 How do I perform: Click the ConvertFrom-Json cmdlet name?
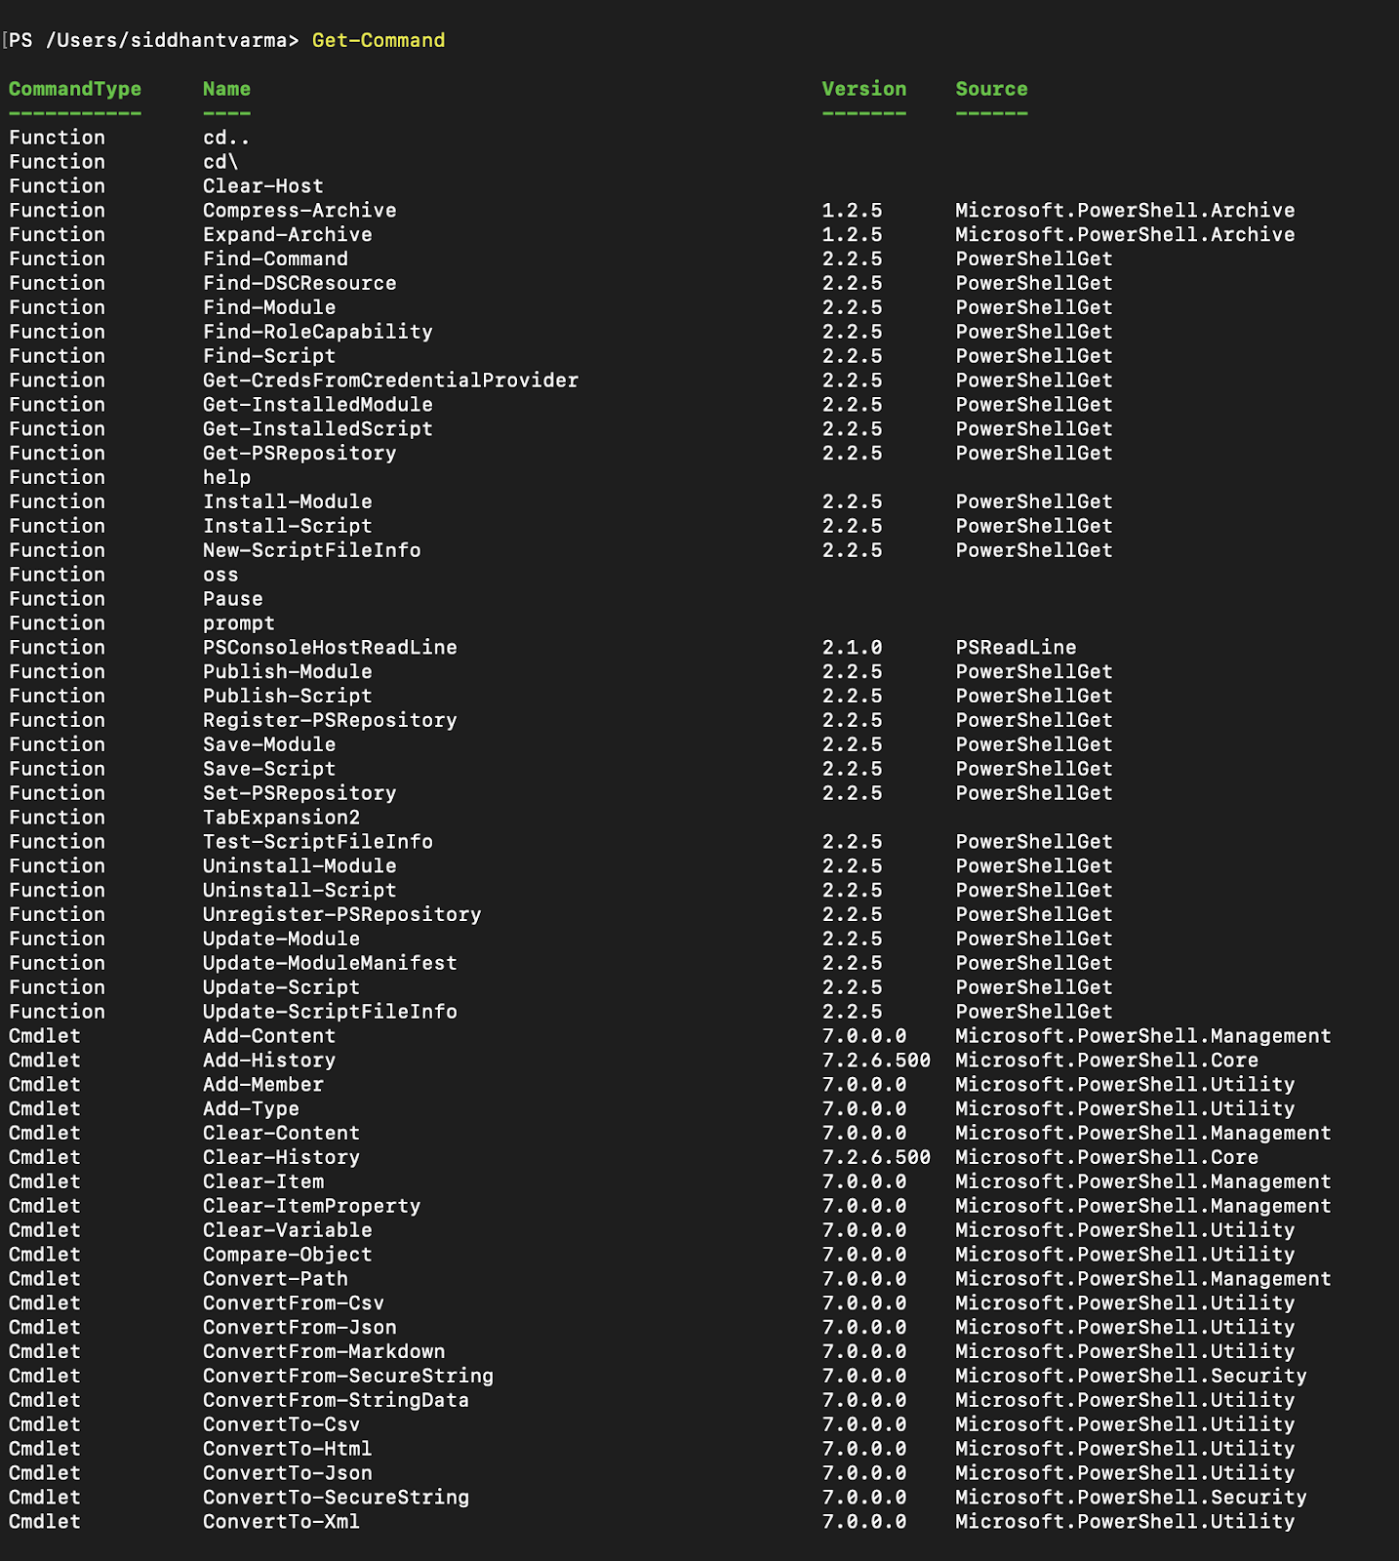(300, 1328)
